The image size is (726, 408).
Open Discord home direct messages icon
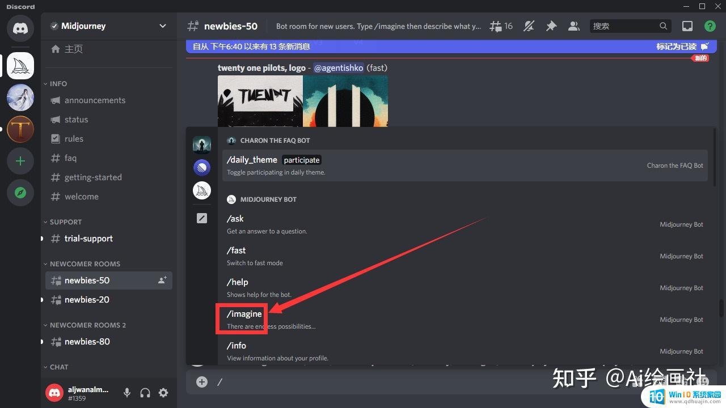click(x=20, y=28)
